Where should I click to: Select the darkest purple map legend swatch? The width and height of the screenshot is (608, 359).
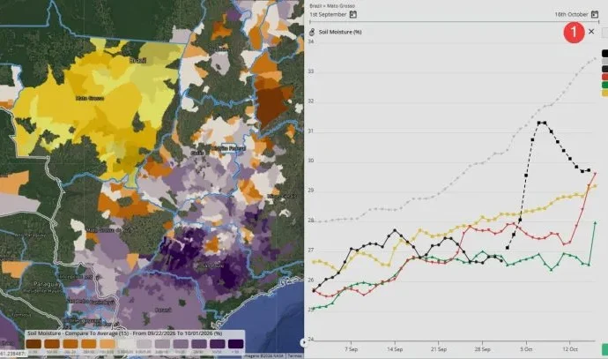click(236, 344)
